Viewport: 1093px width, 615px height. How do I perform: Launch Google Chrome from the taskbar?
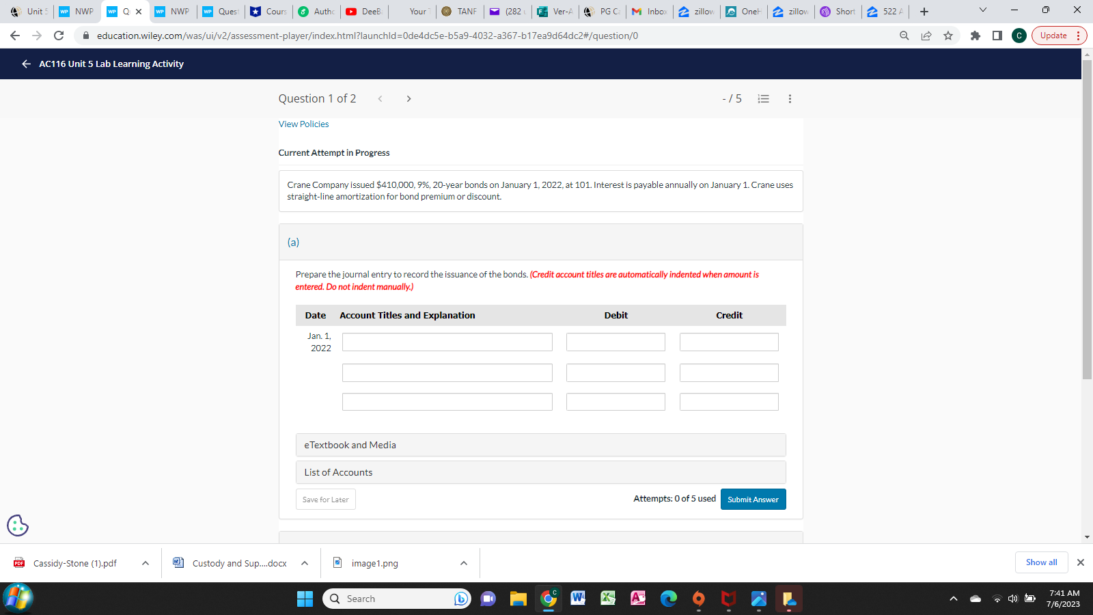click(x=547, y=599)
